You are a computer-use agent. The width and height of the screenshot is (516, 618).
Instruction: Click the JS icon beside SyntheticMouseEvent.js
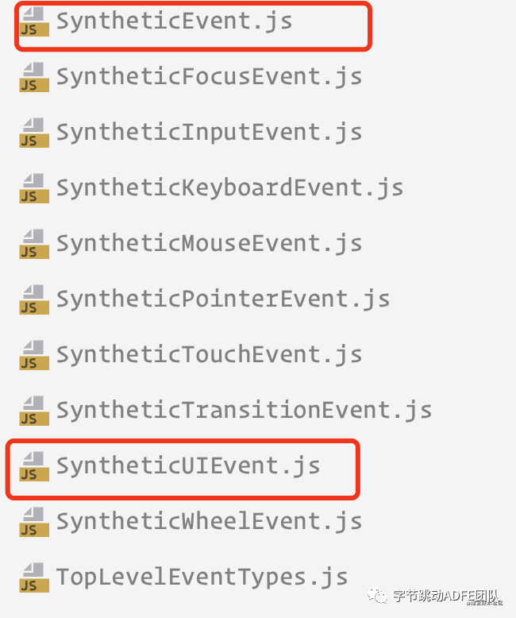(34, 244)
